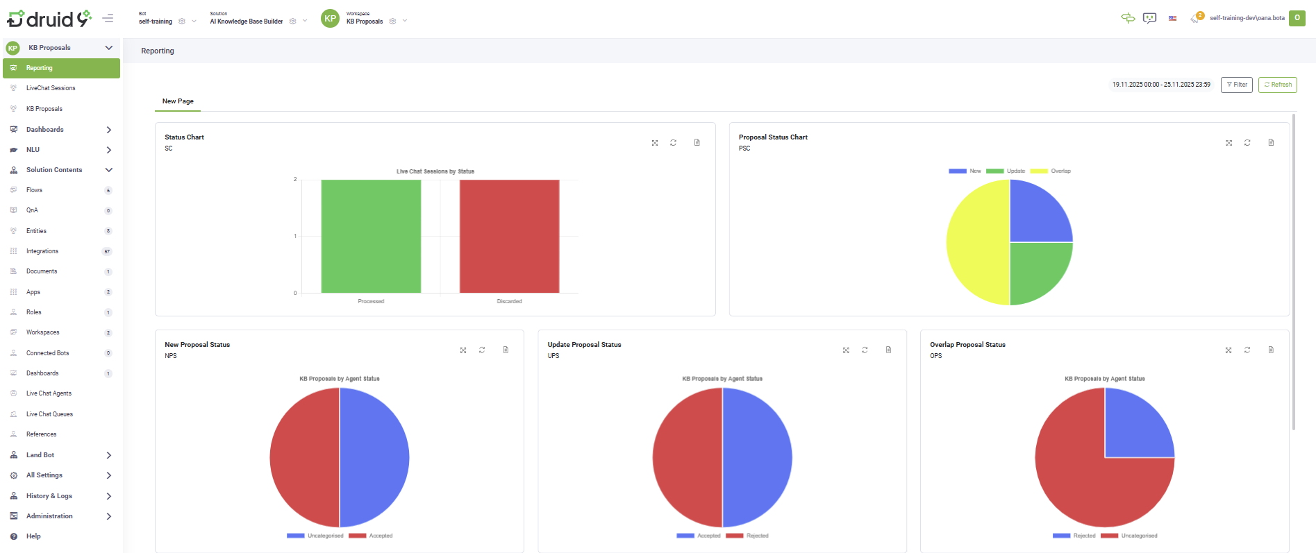
Task: Expand Dashboards section in sidebar
Action: point(109,130)
